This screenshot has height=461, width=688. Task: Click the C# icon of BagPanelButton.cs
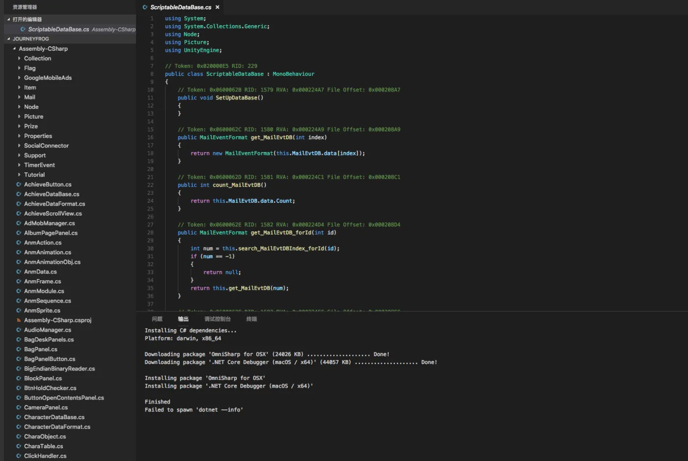[x=19, y=359]
